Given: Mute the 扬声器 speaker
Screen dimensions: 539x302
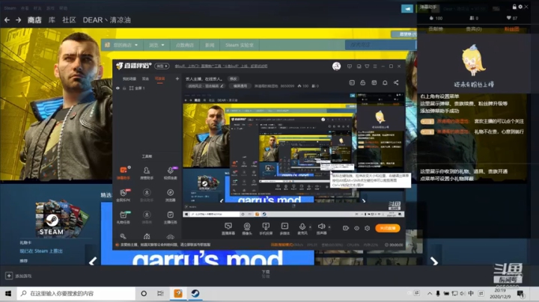Looking at the screenshot, I should click(321, 229).
